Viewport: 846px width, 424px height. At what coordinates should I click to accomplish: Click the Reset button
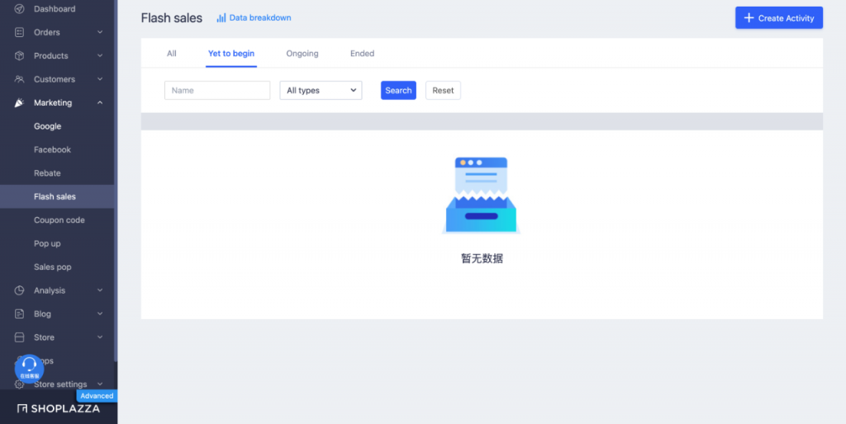(443, 91)
